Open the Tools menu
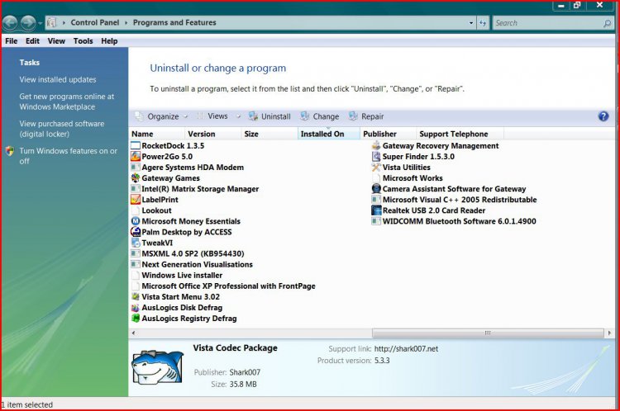Viewport: 620px width, 411px height. [x=83, y=41]
